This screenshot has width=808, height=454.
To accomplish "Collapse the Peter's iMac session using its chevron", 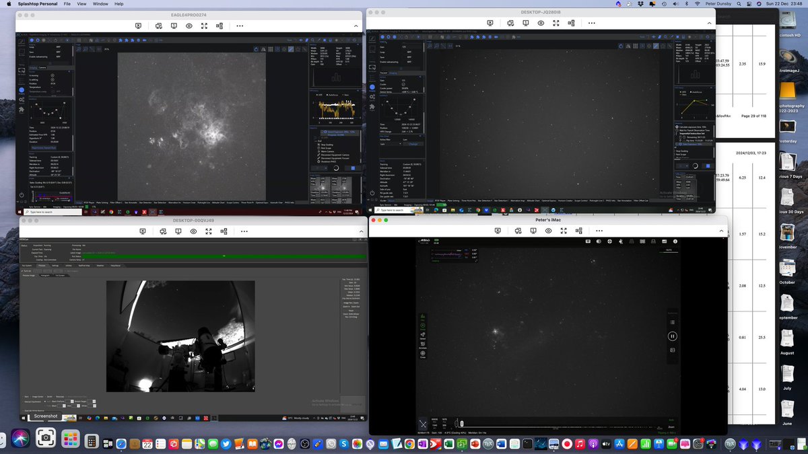I will click(720, 230).
